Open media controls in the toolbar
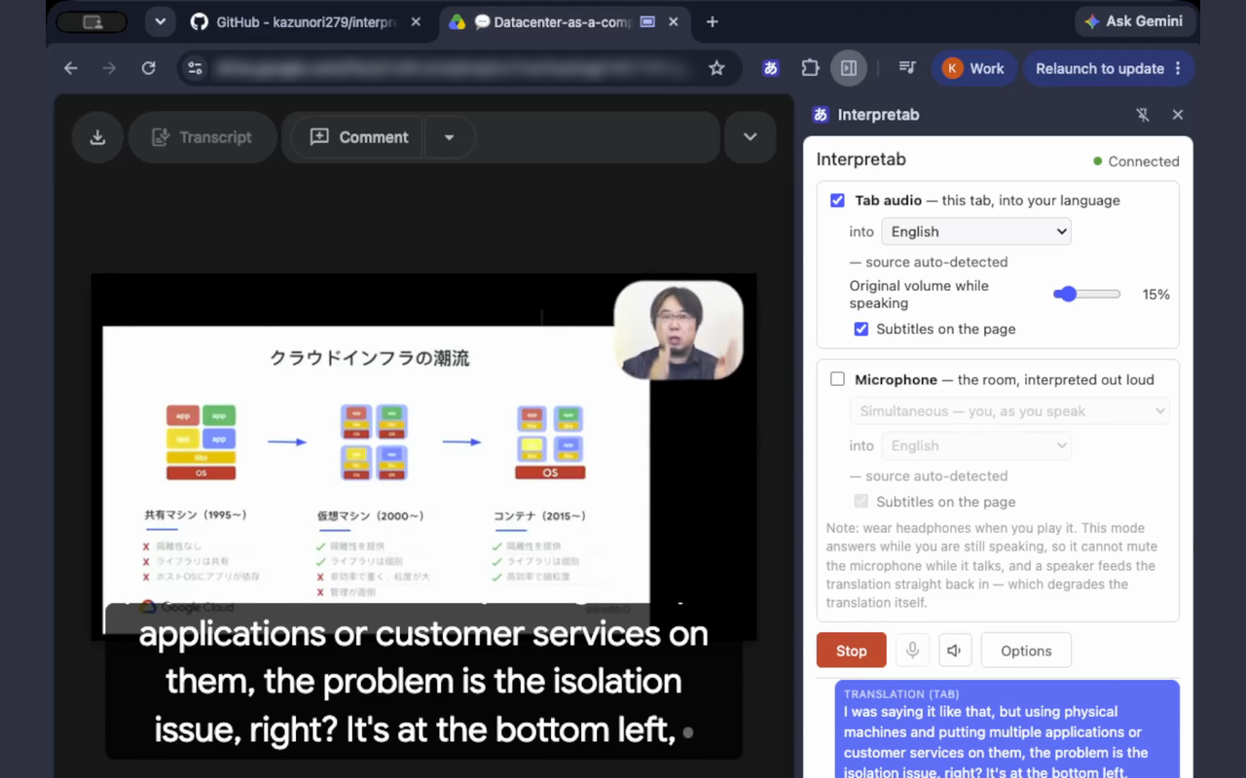The height and width of the screenshot is (778, 1246). pos(907,68)
